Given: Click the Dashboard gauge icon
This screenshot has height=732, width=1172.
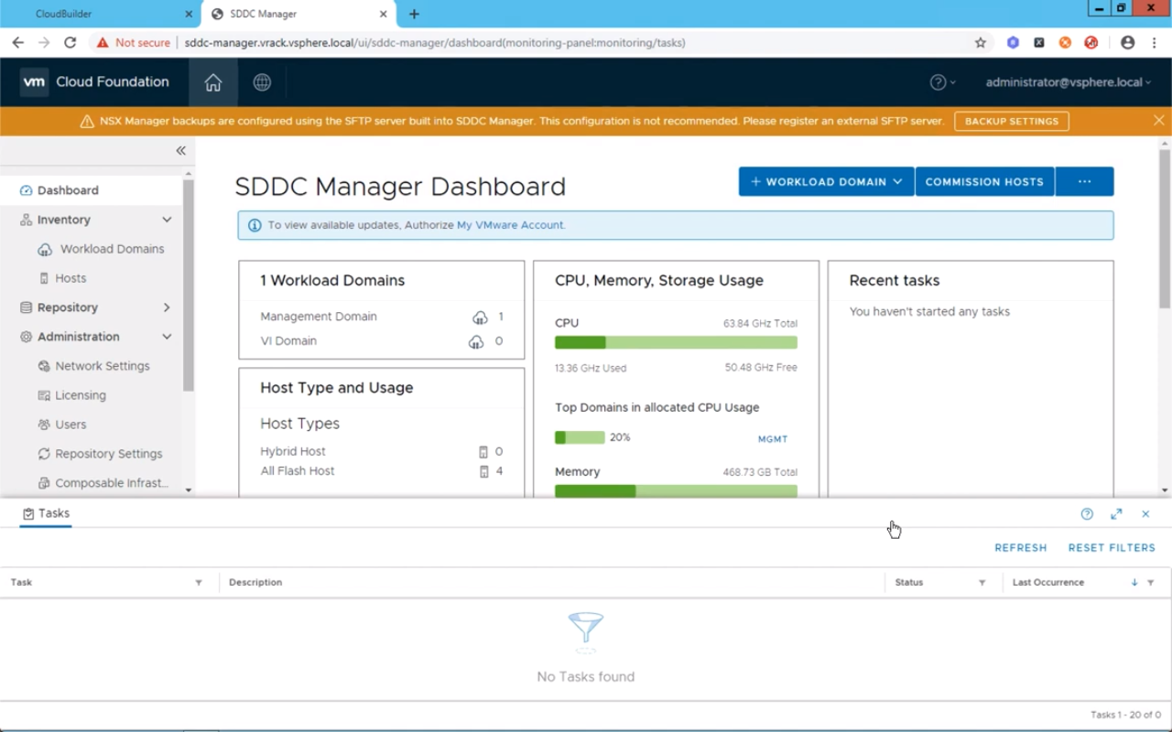Looking at the screenshot, I should point(26,190).
